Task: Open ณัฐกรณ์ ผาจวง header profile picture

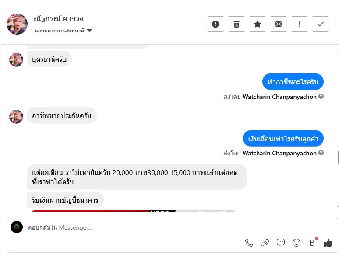Action: tap(17, 24)
